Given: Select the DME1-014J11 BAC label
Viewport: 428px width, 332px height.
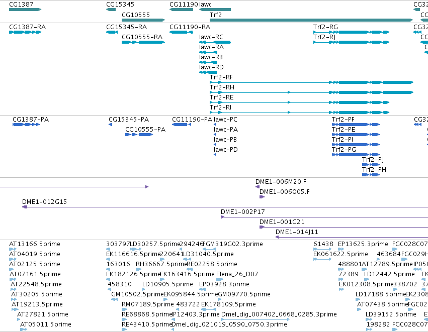Looking at the screenshot, I should click(297, 232).
